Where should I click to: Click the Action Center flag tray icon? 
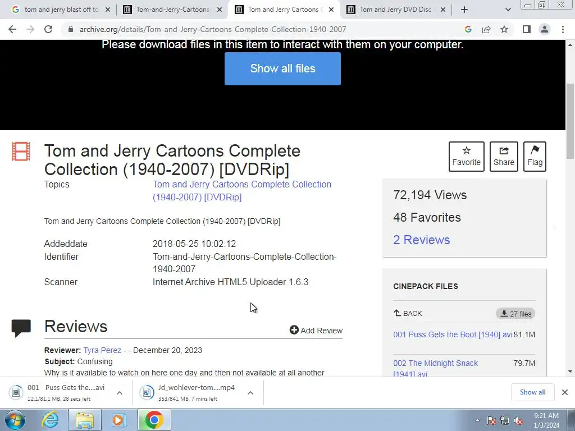pos(491,421)
